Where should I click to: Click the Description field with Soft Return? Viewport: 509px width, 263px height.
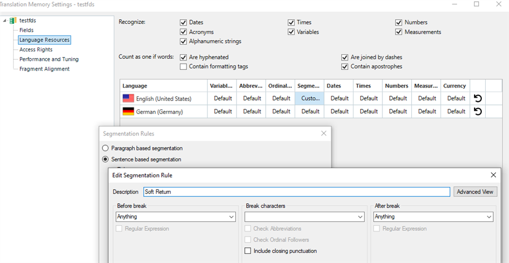pyautogui.click(x=296, y=192)
